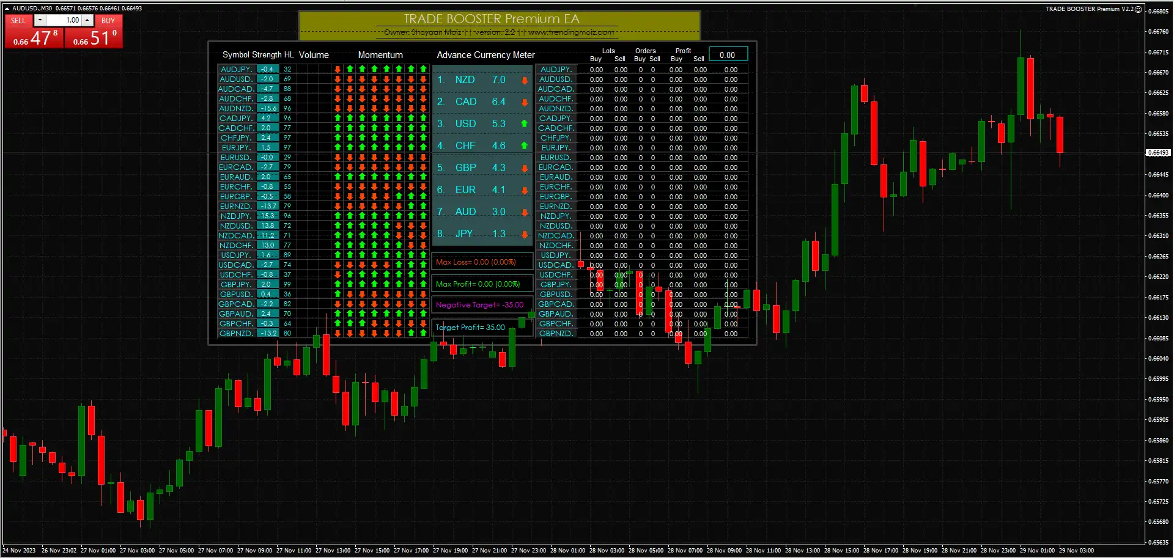Click JPY row in Advance Currency Meter

pos(482,234)
